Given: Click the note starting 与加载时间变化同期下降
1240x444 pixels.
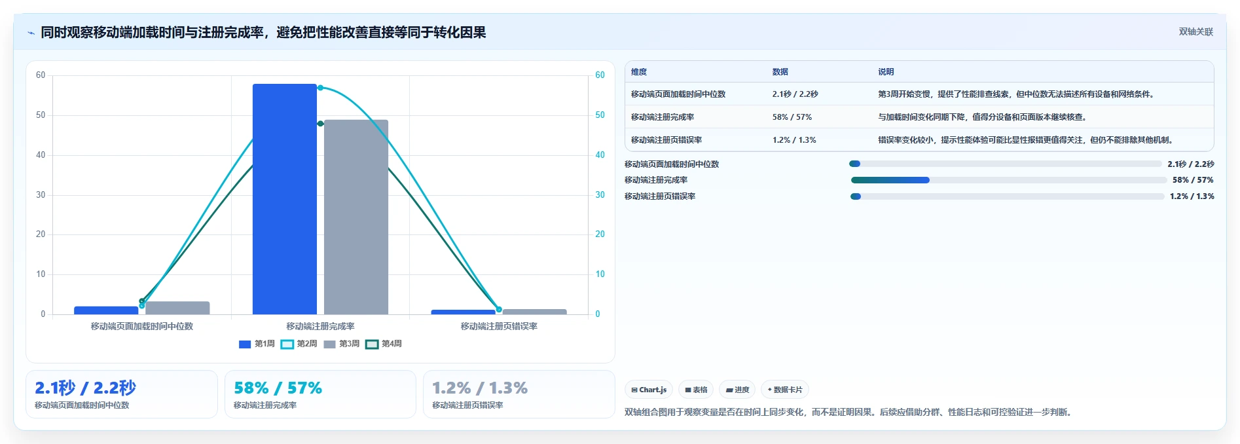Looking at the screenshot, I should [x=983, y=117].
